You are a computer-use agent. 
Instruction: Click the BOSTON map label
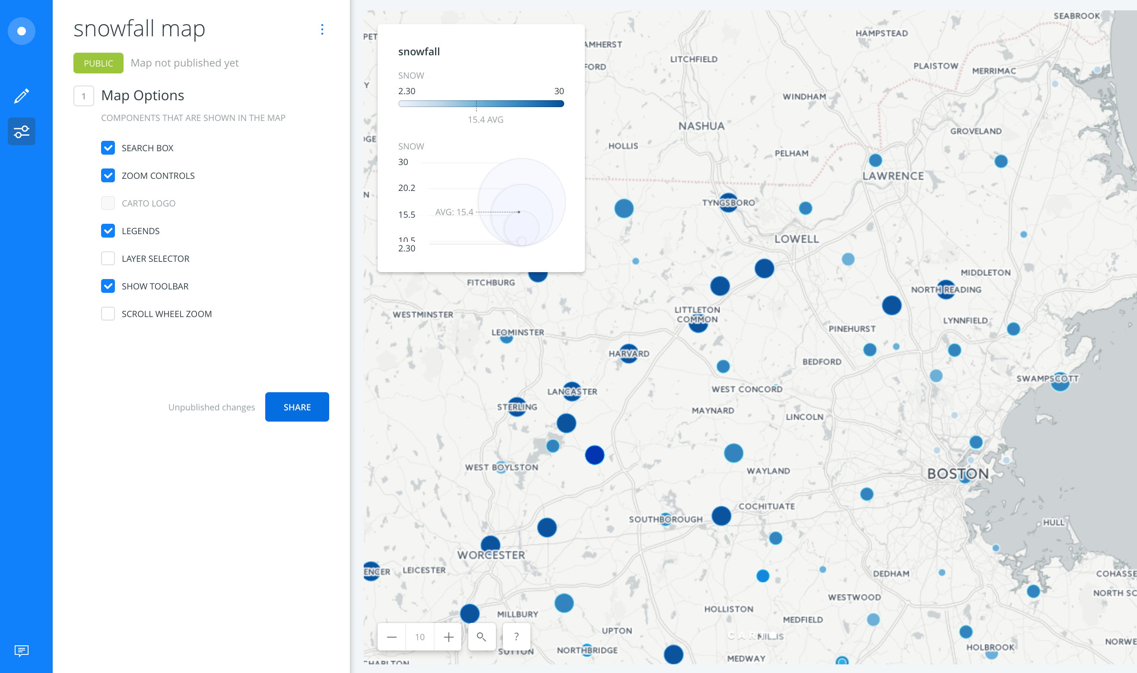(958, 474)
